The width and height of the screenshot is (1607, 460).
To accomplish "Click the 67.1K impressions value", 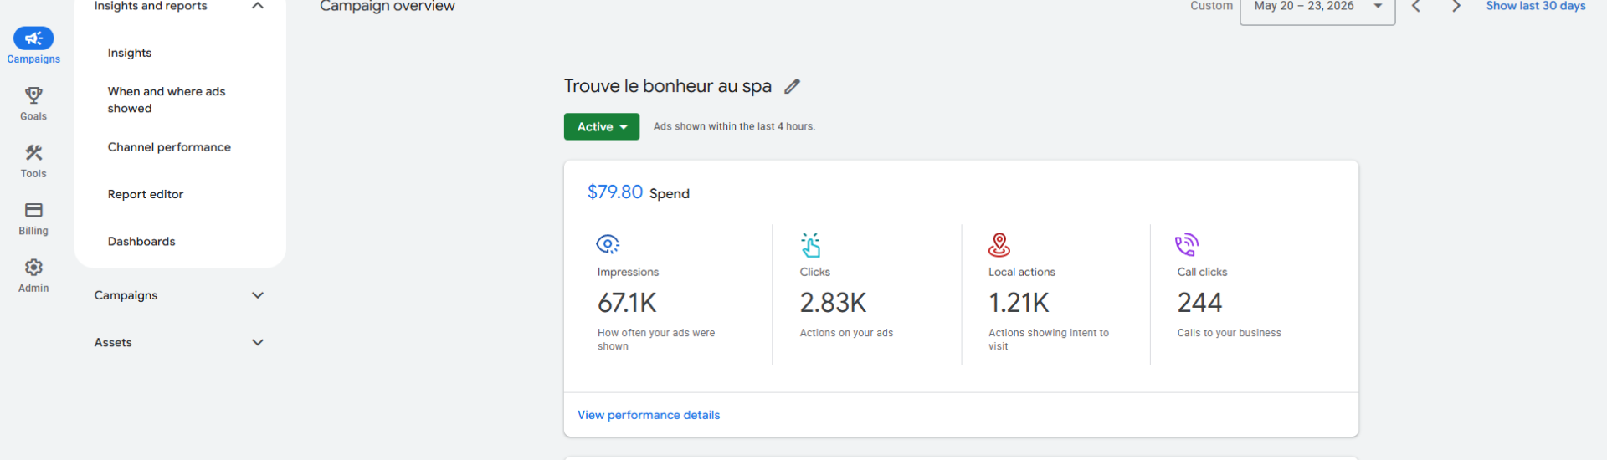I will tap(627, 303).
